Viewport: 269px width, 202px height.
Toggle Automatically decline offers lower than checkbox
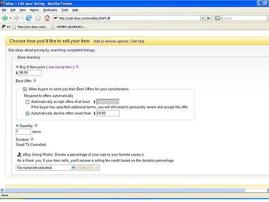coord(27,113)
